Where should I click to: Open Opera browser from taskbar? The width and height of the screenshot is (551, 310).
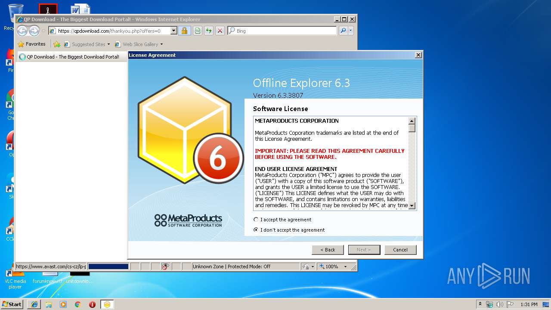point(92,304)
